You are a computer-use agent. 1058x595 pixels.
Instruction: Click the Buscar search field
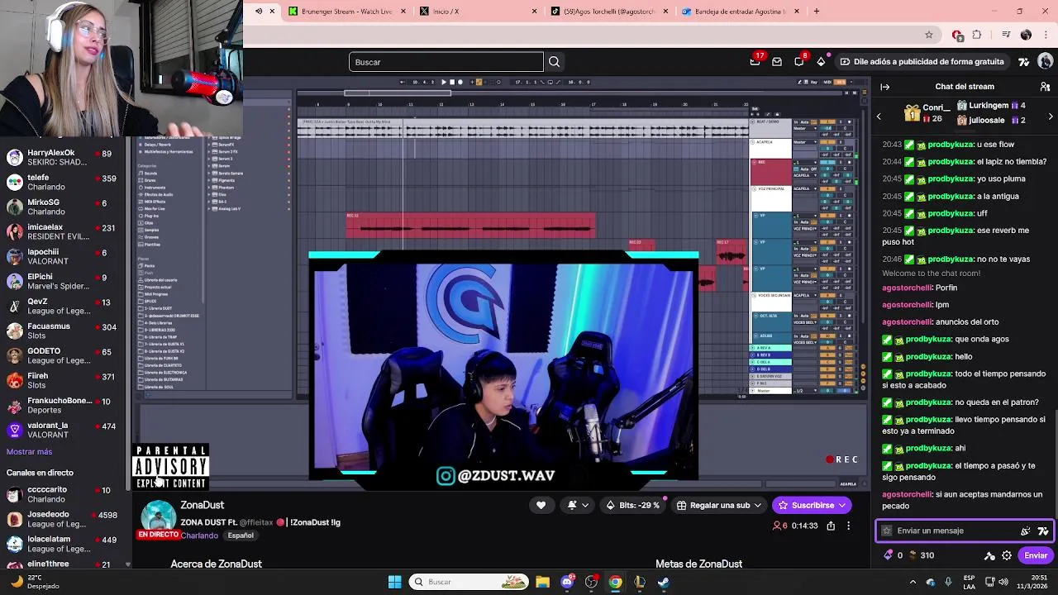446,62
